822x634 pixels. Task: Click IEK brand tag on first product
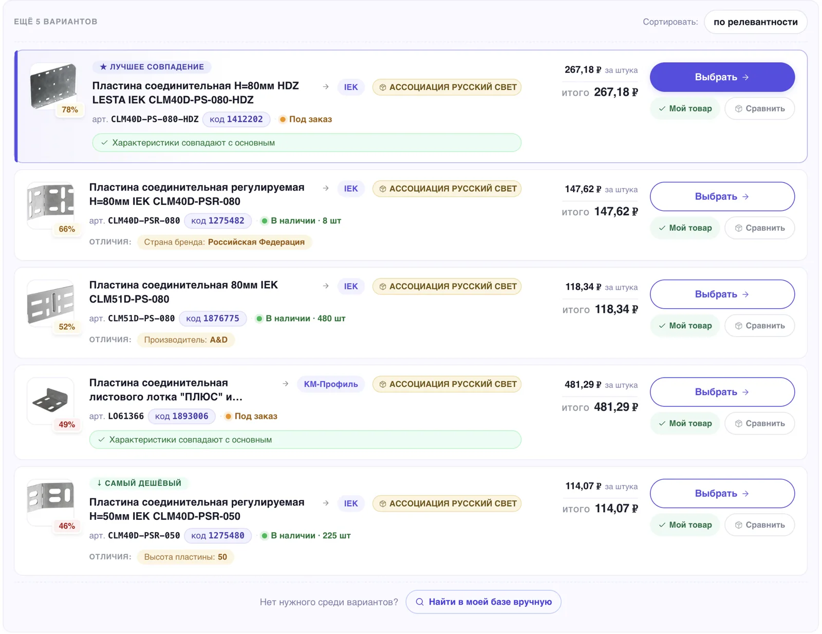coord(351,87)
